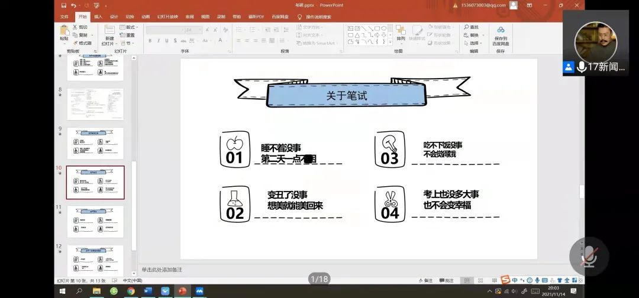Click the slide panel scrollbar down arrow
This screenshot has height=298, width=639.
coord(134,274)
